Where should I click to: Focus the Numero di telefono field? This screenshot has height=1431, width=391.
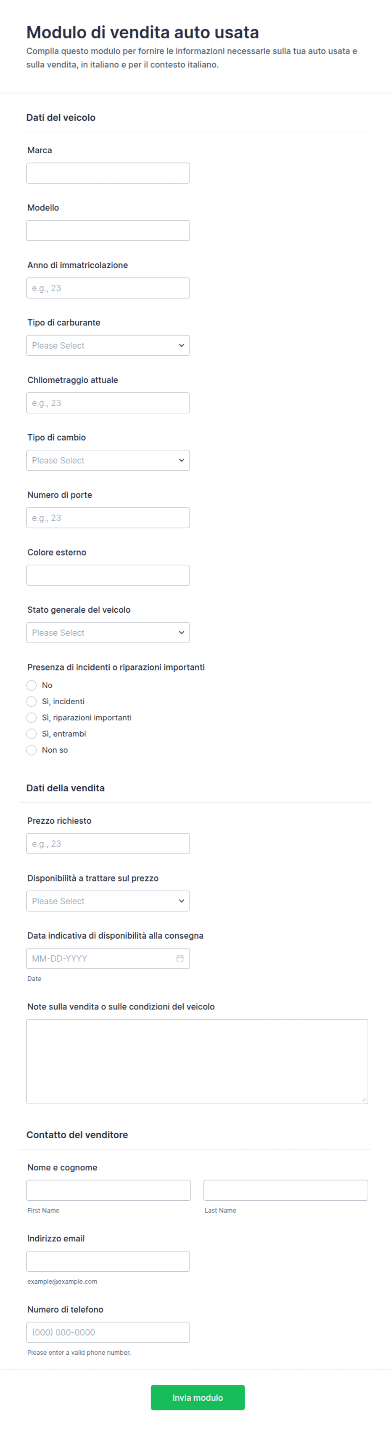pyautogui.click(x=108, y=1332)
